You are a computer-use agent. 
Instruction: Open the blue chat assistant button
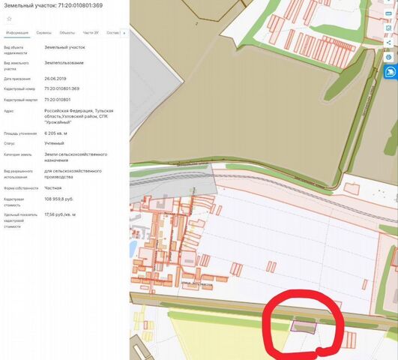(x=391, y=72)
